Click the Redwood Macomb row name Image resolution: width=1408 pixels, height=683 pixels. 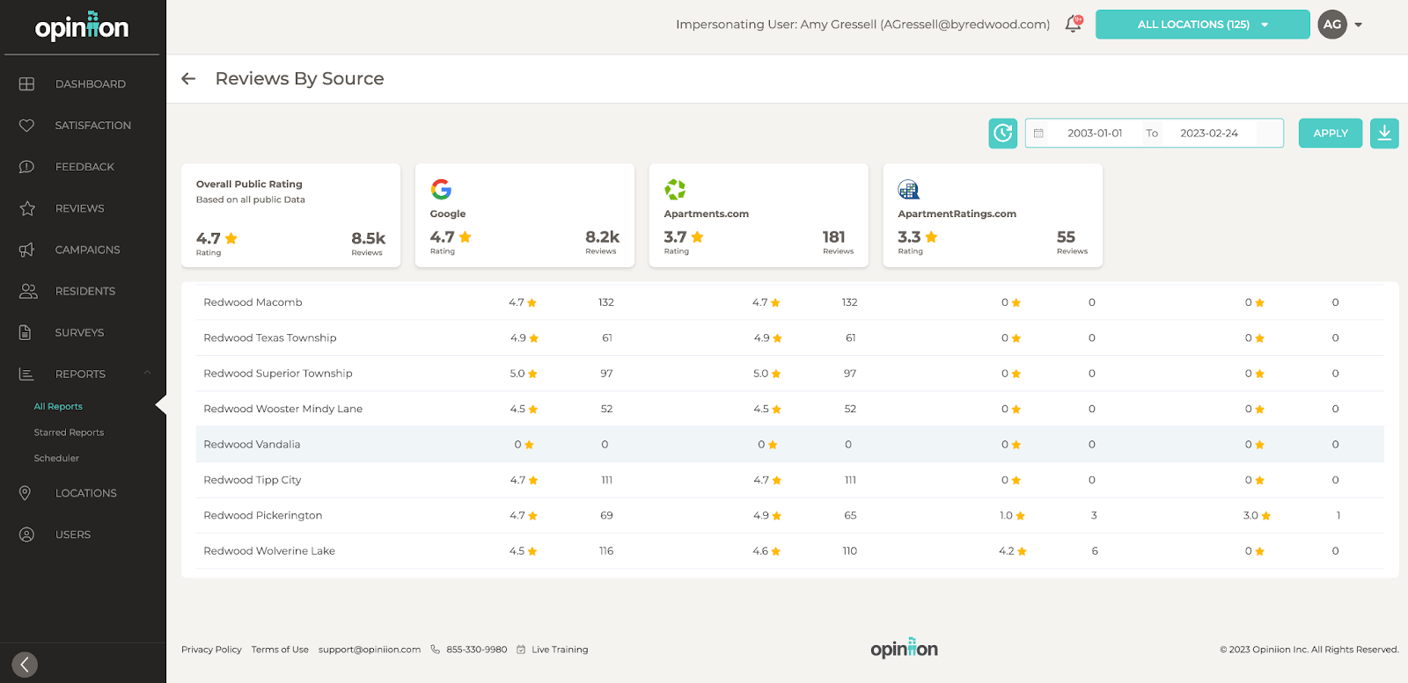[x=253, y=302]
